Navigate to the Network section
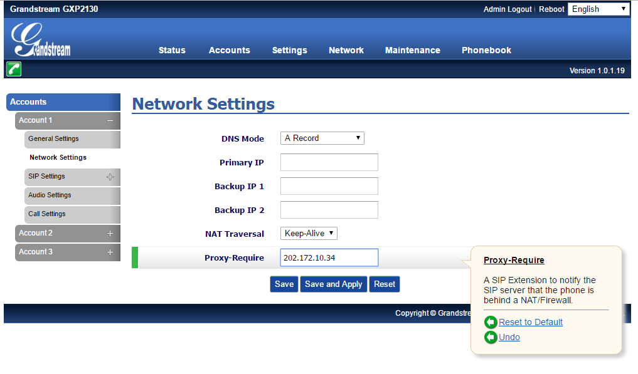 click(x=346, y=50)
